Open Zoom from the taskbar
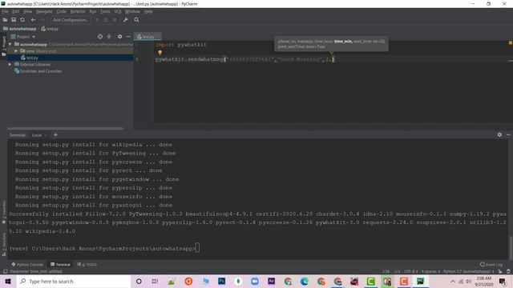Image resolution: width=513 pixels, height=288 pixels. coord(255,281)
